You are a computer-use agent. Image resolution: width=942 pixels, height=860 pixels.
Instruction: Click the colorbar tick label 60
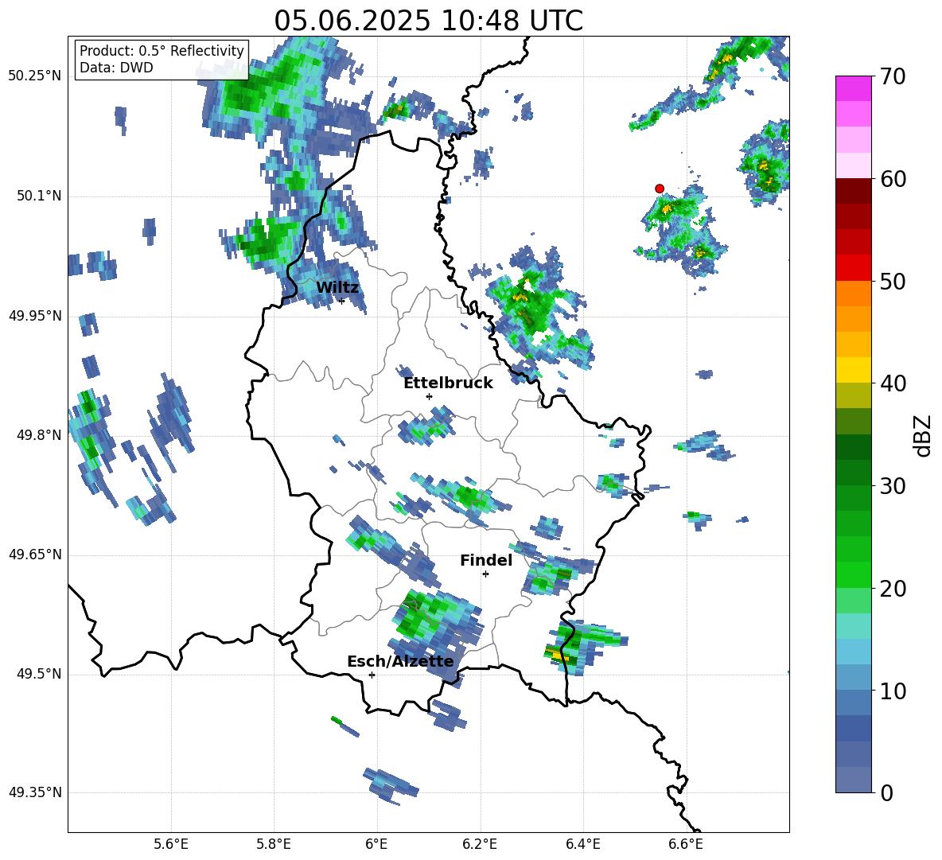(x=892, y=179)
